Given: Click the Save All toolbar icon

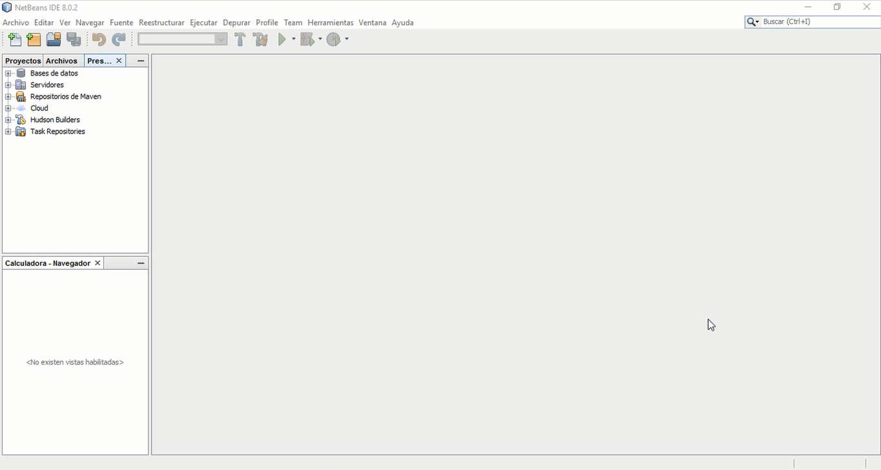Looking at the screenshot, I should point(74,39).
